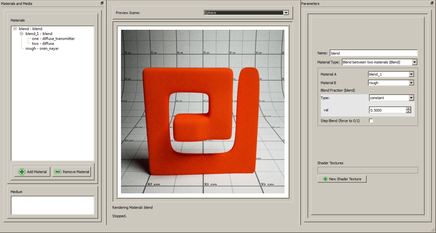This screenshot has height=233, width=436.
Task: Collapse the top-level blend tree node
Action: click(x=15, y=29)
